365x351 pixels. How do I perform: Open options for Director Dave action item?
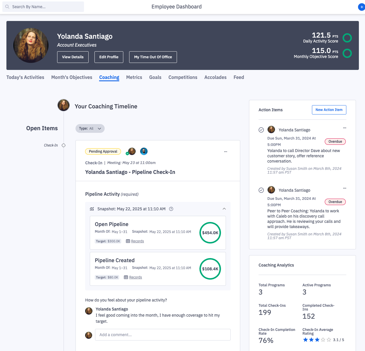coord(345,128)
